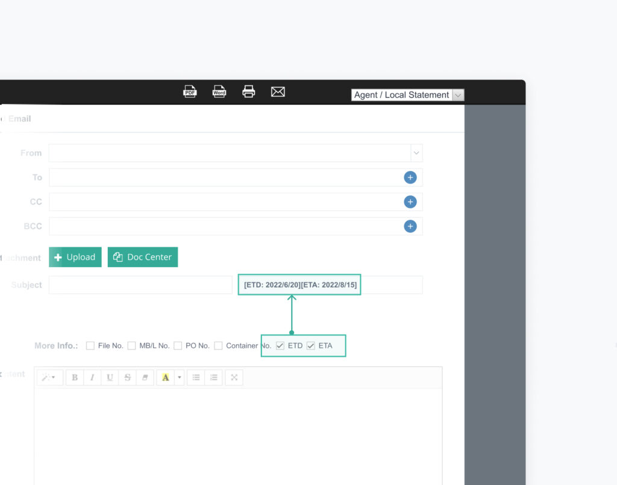Check the PO No. checkbox

178,345
